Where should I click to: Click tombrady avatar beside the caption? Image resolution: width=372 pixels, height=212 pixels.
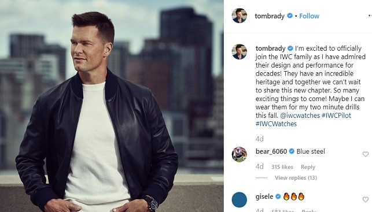[239, 51]
